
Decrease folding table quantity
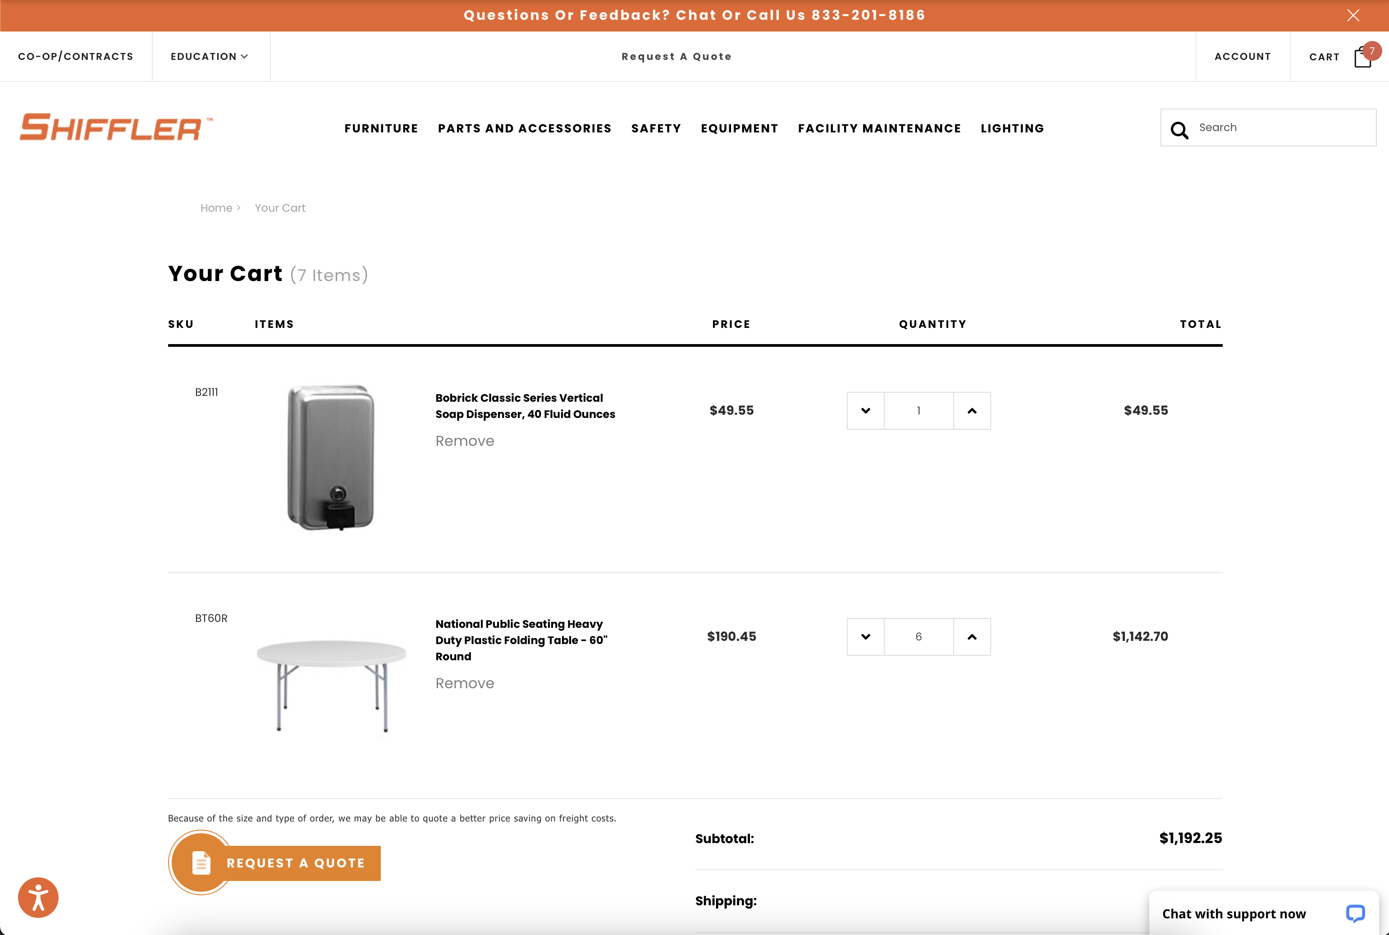(x=865, y=636)
